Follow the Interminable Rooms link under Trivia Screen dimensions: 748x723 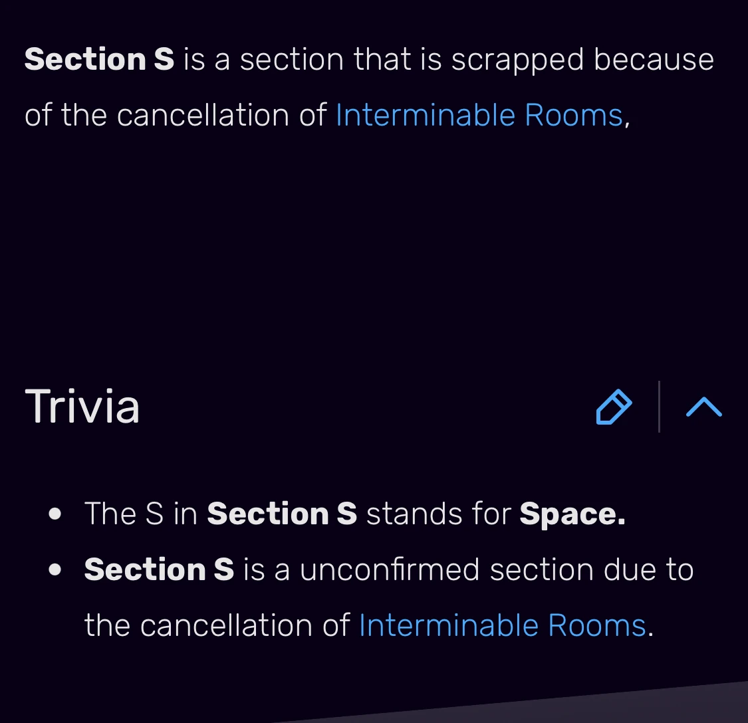pyautogui.click(x=502, y=625)
